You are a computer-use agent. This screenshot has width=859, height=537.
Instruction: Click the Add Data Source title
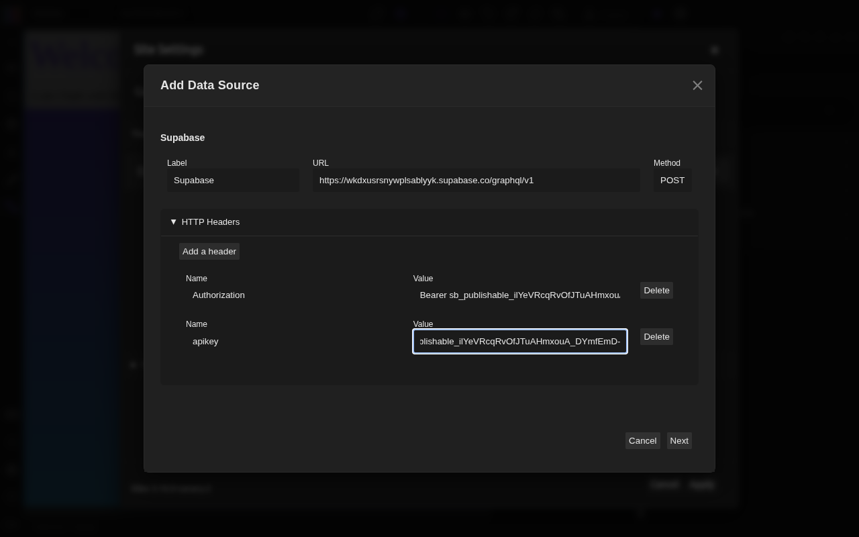209,85
